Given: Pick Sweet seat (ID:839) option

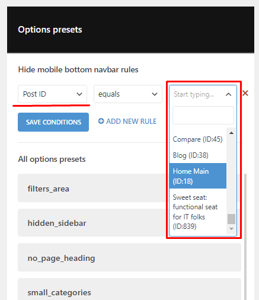Looking at the screenshot, I should 197,212.
